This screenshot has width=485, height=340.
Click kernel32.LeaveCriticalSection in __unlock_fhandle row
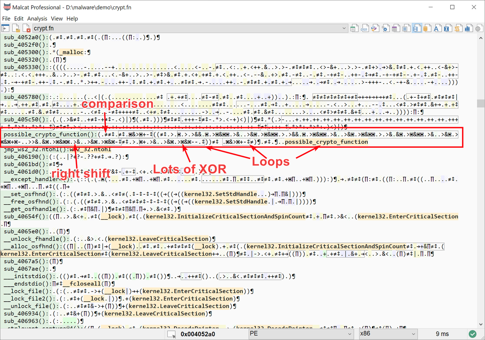coord(158,239)
